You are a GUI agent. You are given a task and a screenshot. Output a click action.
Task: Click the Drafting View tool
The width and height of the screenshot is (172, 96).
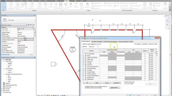(x=96, y=3)
